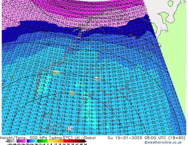Click the dark right arrow of the color scale

click(x=85, y=141)
